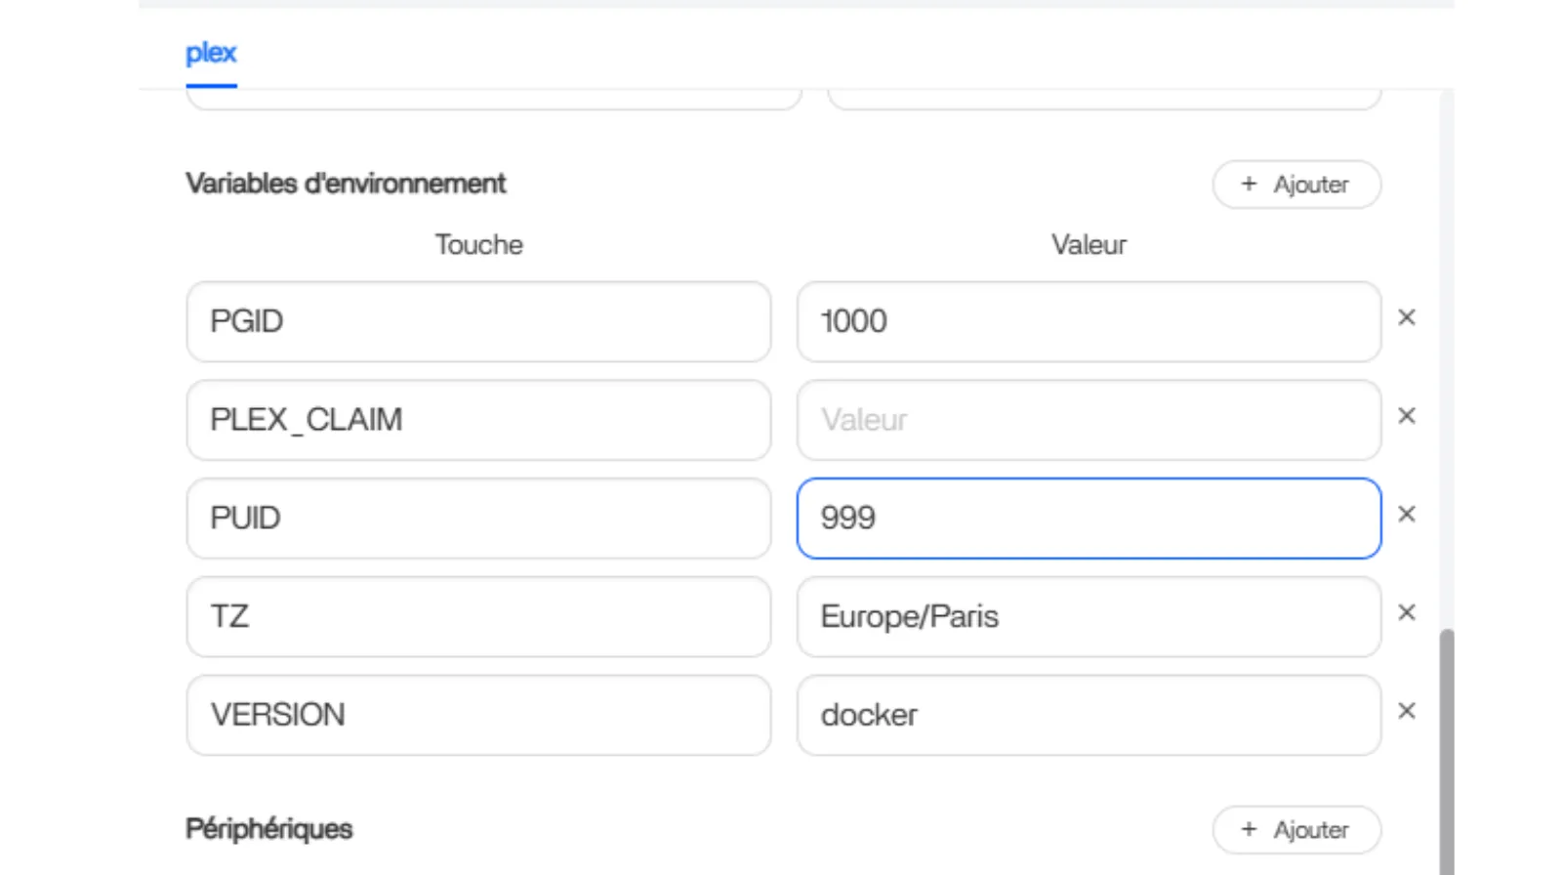Switch to the plex tab
This screenshot has height=875, width=1562.
tap(211, 53)
